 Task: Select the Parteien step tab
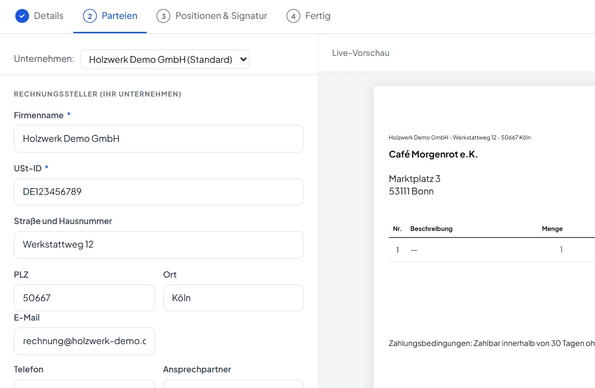pyautogui.click(x=110, y=16)
